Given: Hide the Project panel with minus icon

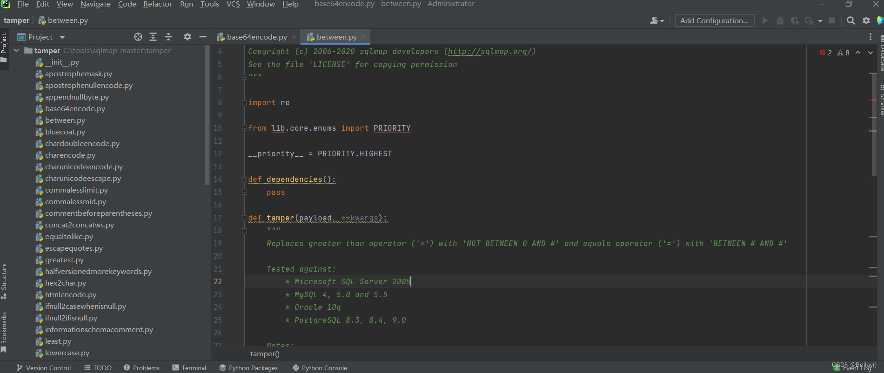Looking at the screenshot, I should tap(203, 37).
